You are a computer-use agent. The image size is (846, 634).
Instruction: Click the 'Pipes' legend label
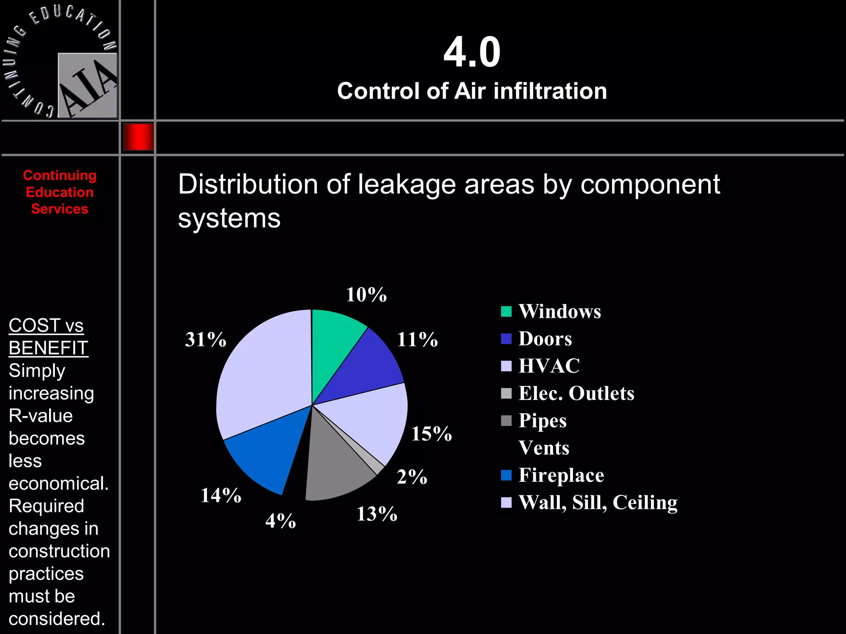pyautogui.click(x=543, y=421)
